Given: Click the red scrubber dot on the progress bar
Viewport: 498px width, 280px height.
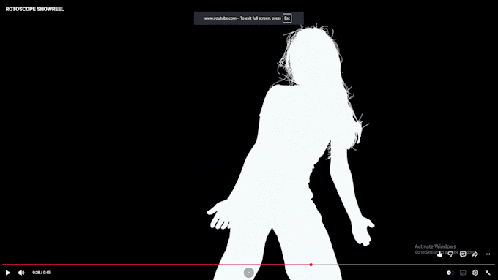Looking at the screenshot, I should pos(311,265).
